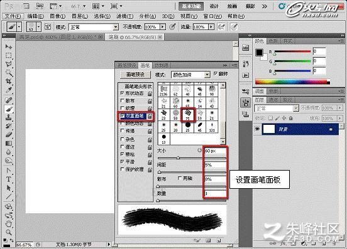Select the Eyedropper tool
This screenshot has height=249, width=347.
tap(9, 90)
